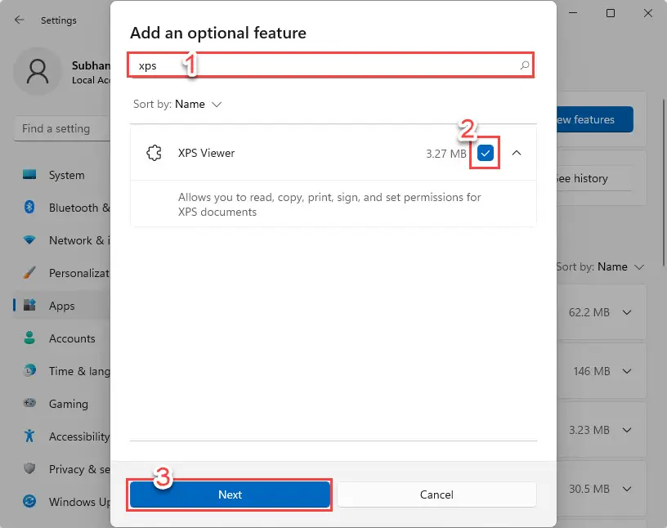Click the Time & language globe icon
The height and width of the screenshot is (528, 667).
click(29, 370)
